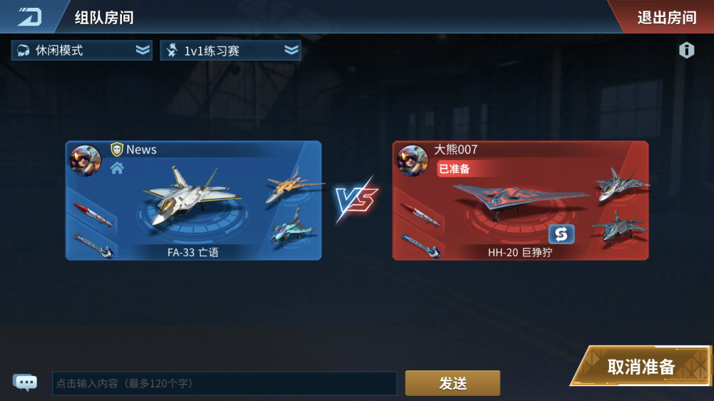Select News player's cannon weapon icon
714x401 pixels.
point(94,245)
